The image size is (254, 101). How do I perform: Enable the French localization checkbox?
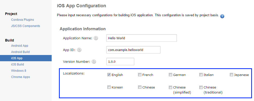(x=140, y=75)
